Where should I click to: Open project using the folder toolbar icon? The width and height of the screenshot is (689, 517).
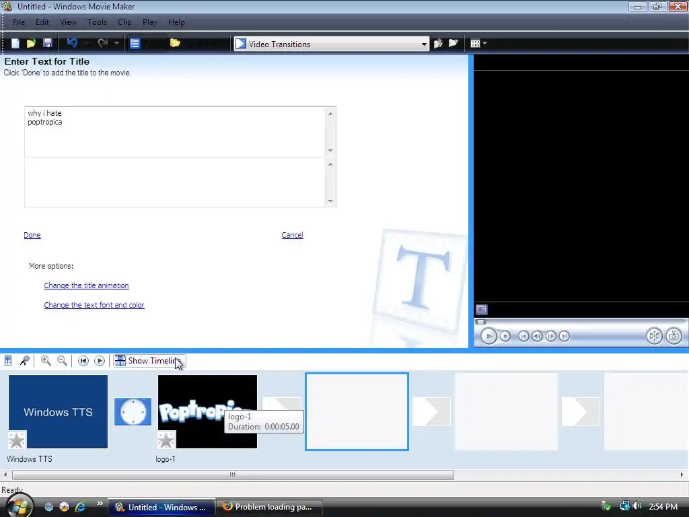pos(31,43)
